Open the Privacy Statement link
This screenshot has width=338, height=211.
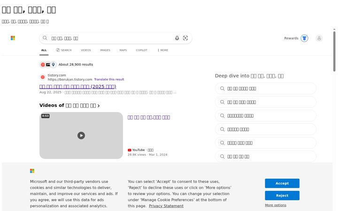point(166,206)
